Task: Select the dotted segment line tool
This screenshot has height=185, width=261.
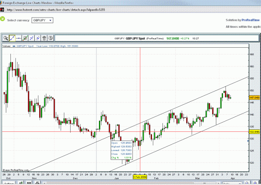Action: [x=31, y=38]
